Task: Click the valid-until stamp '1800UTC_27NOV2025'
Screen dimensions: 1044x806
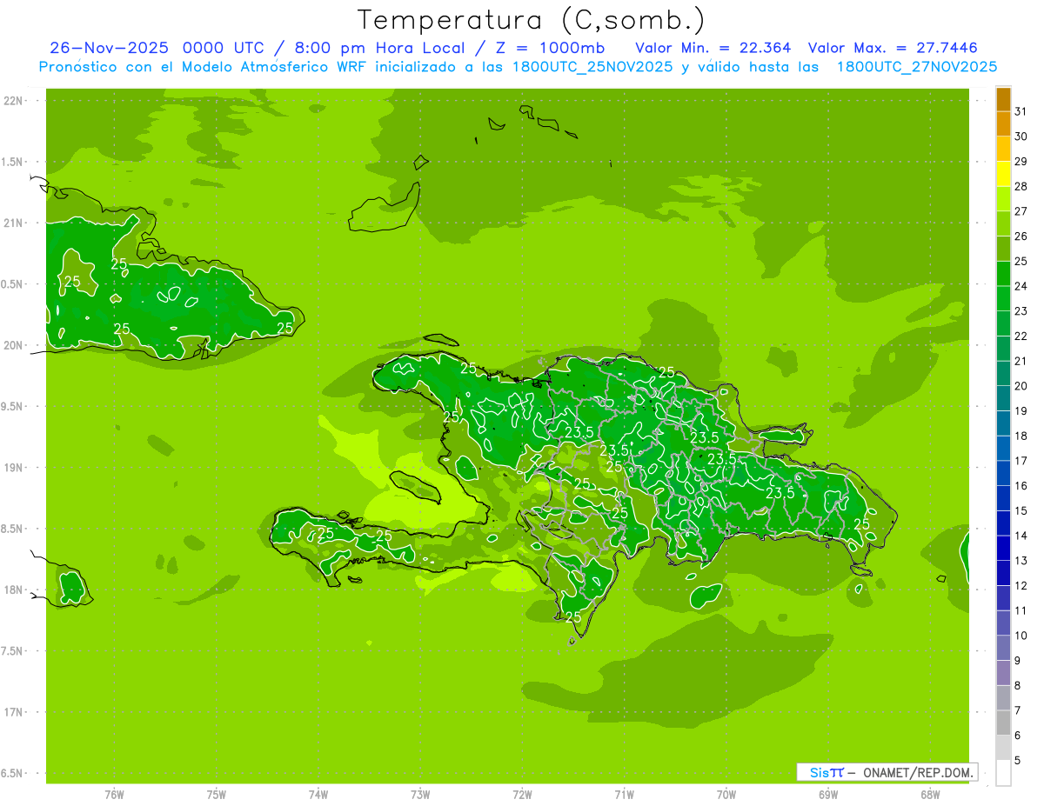Action: point(916,67)
